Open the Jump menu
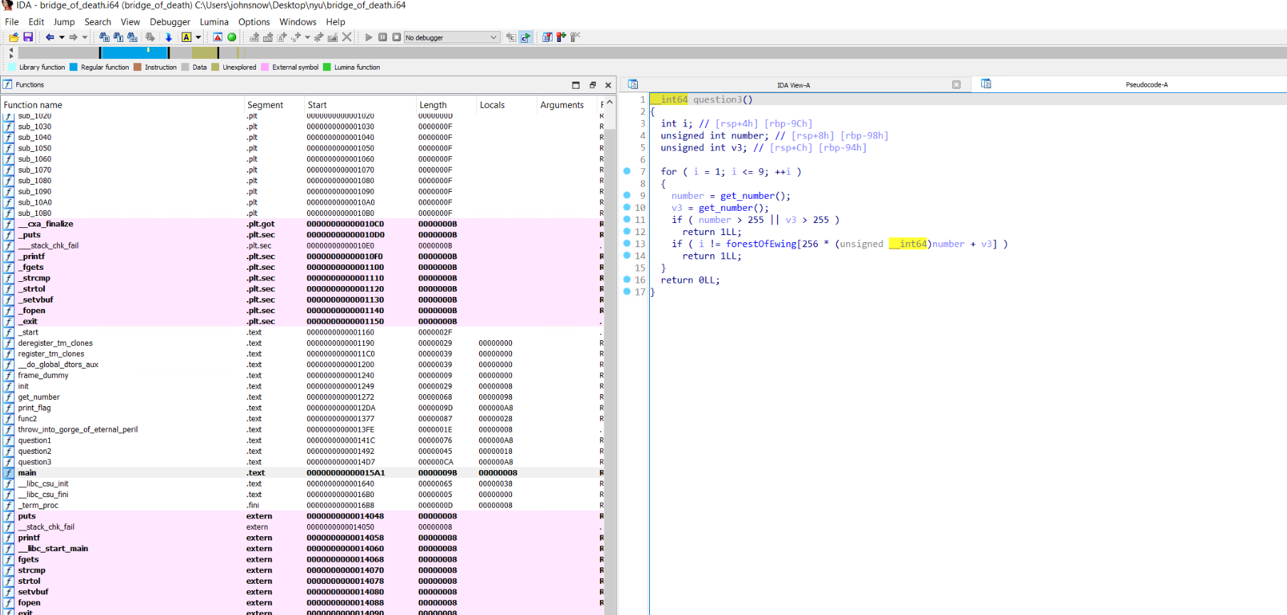Image resolution: width=1287 pixels, height=615 pixels. [64, 22]
